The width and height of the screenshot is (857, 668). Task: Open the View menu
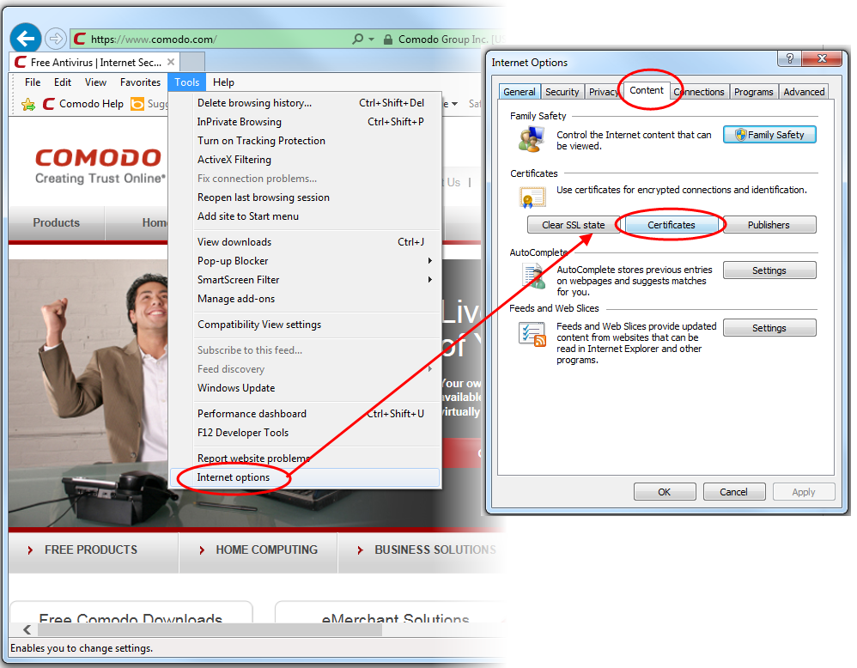tap(95, 82)
